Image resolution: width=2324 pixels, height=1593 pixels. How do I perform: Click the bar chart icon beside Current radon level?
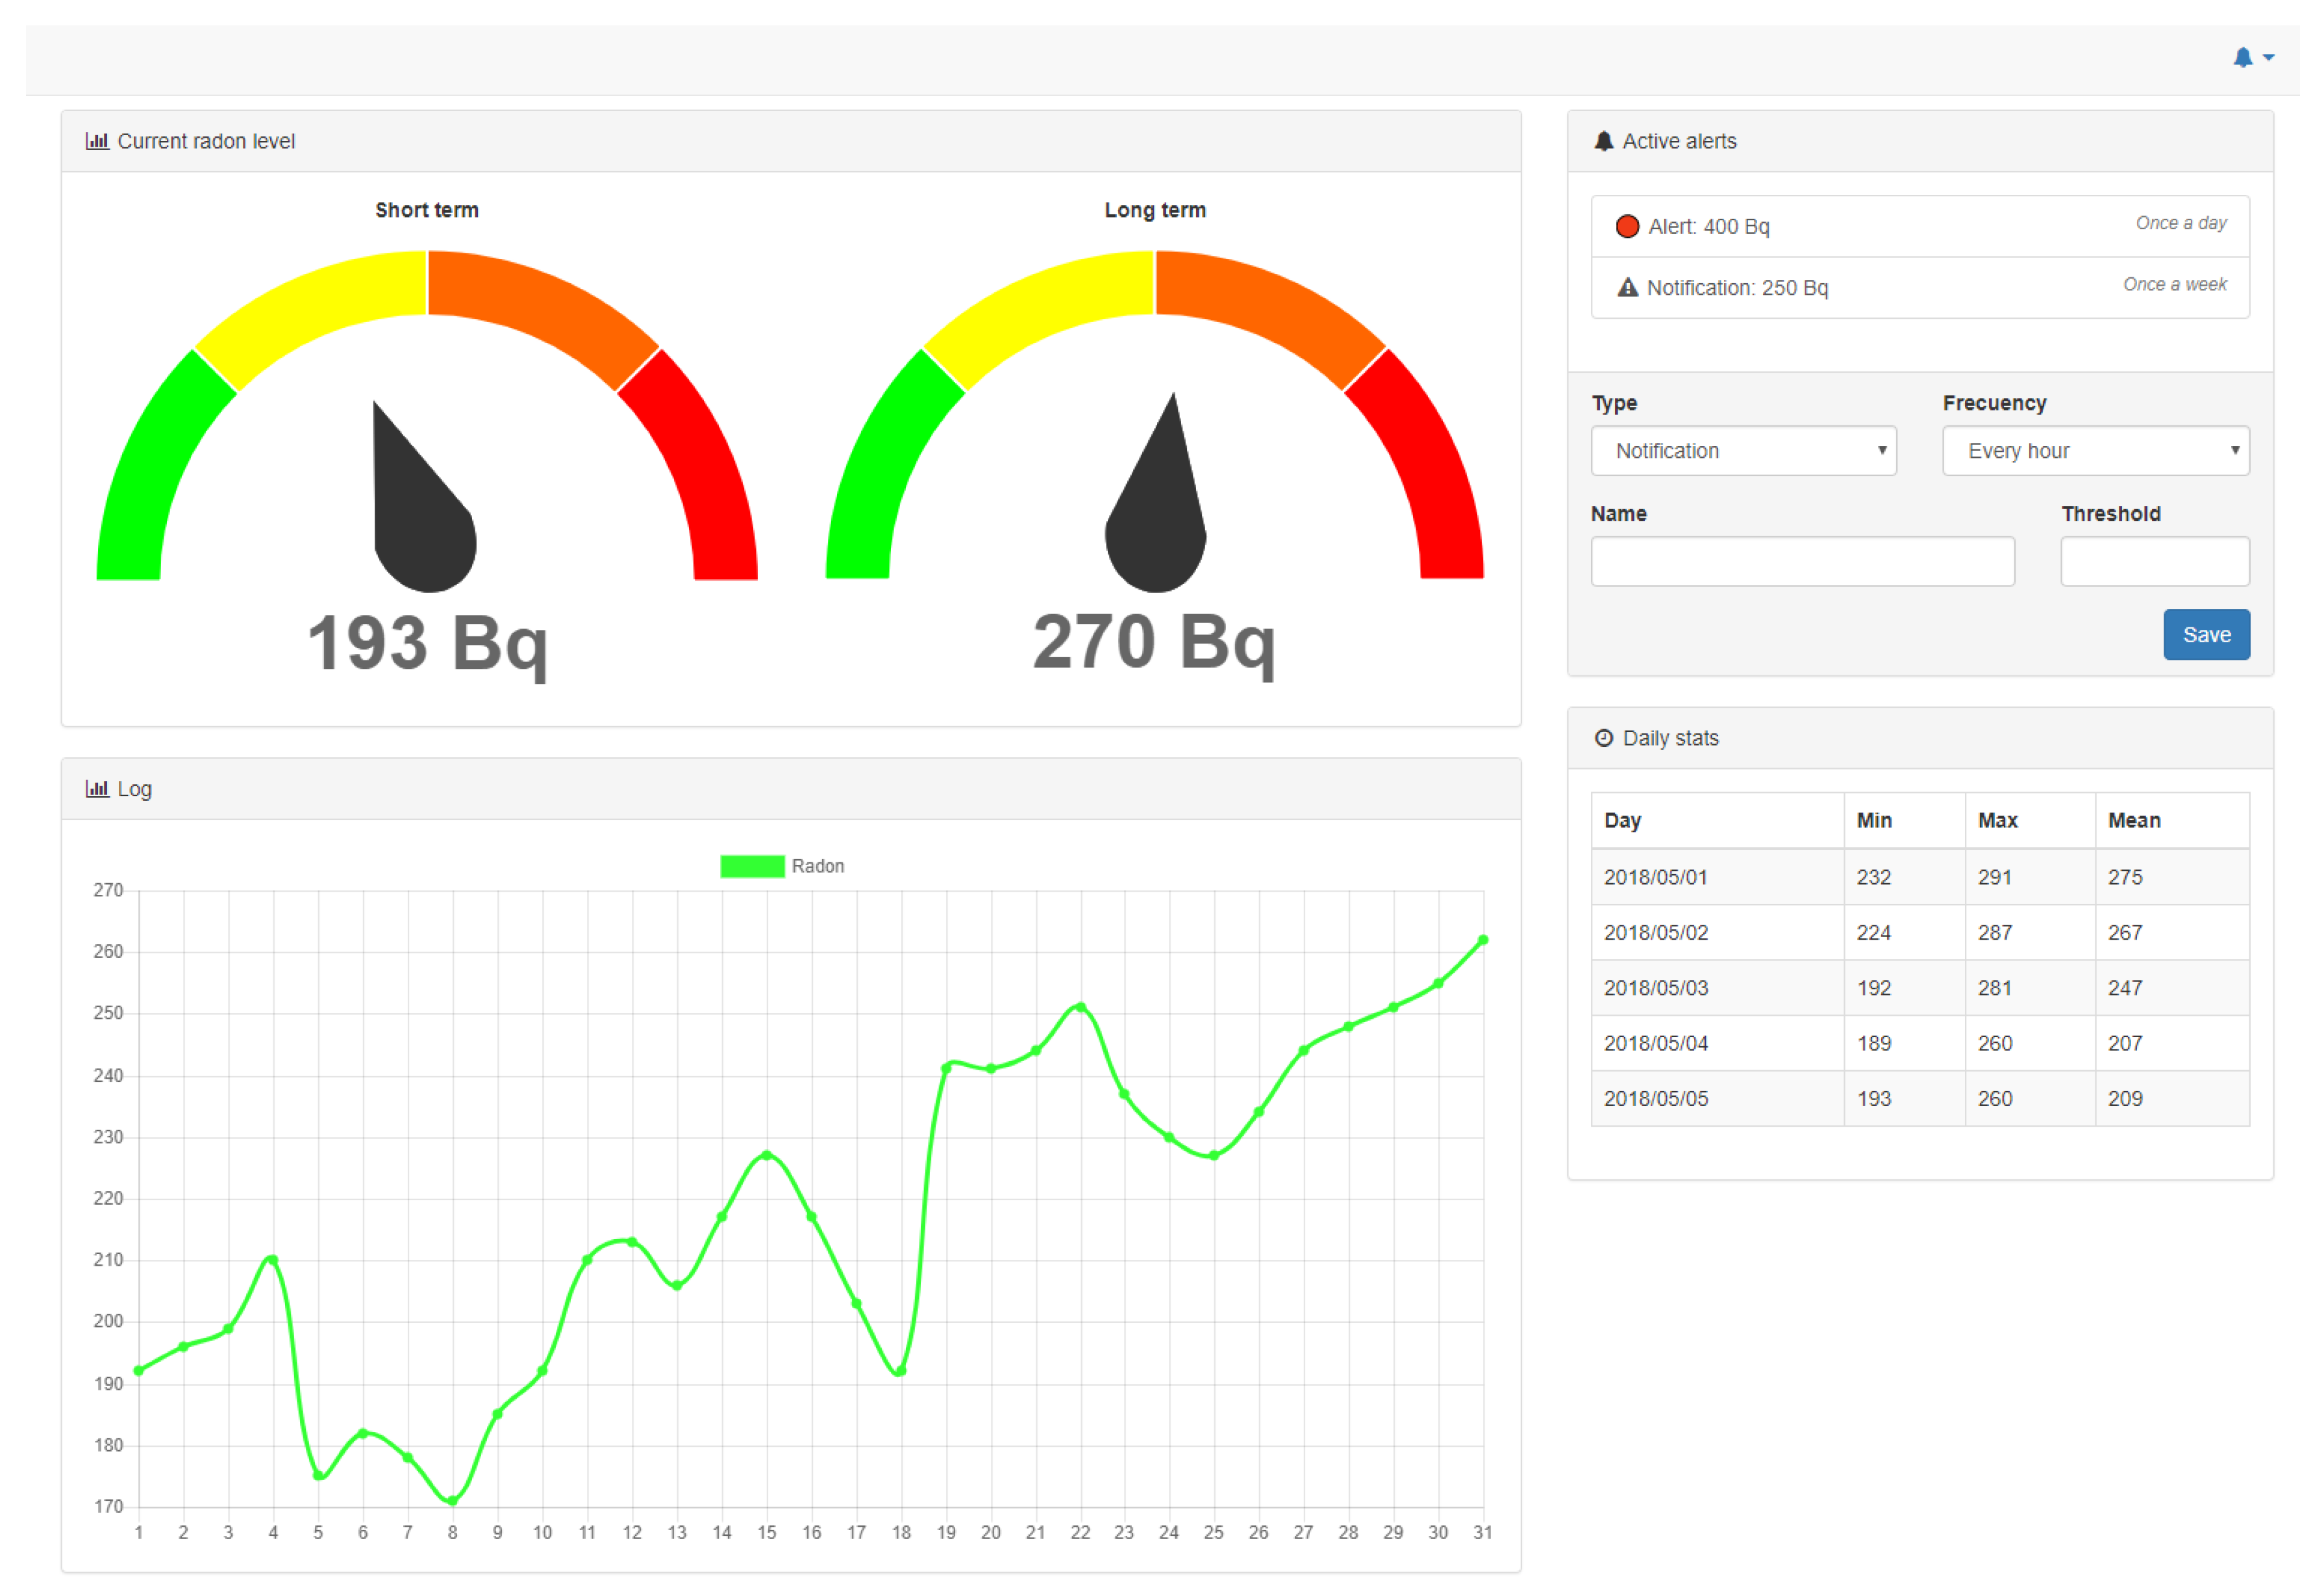97,141
